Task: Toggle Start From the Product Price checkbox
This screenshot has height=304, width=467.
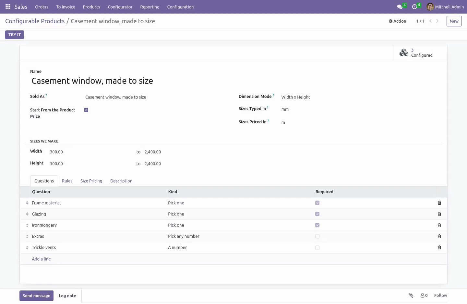Action: pos(86,110)
